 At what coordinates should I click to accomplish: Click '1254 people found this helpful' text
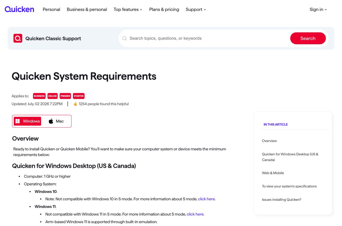(x=104, y=104)
